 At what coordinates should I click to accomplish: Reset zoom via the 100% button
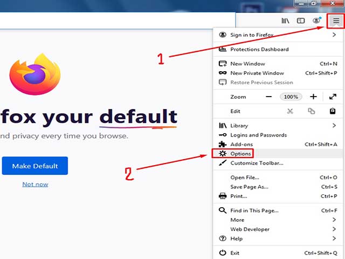291,97
